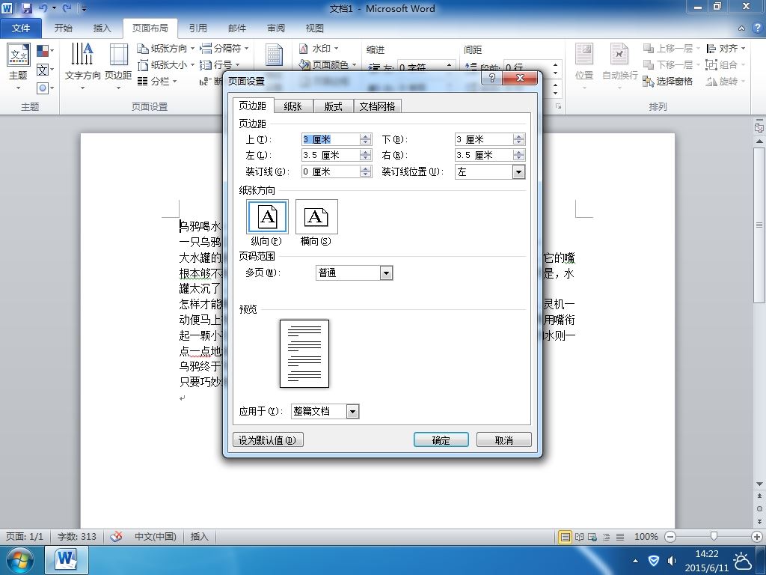Open the File (文件) tab
The height and width of the screenshot is (575, 766).
21,28
